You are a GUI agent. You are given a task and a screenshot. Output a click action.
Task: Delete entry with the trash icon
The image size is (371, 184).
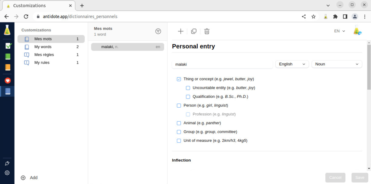click(x=207, y=31)
